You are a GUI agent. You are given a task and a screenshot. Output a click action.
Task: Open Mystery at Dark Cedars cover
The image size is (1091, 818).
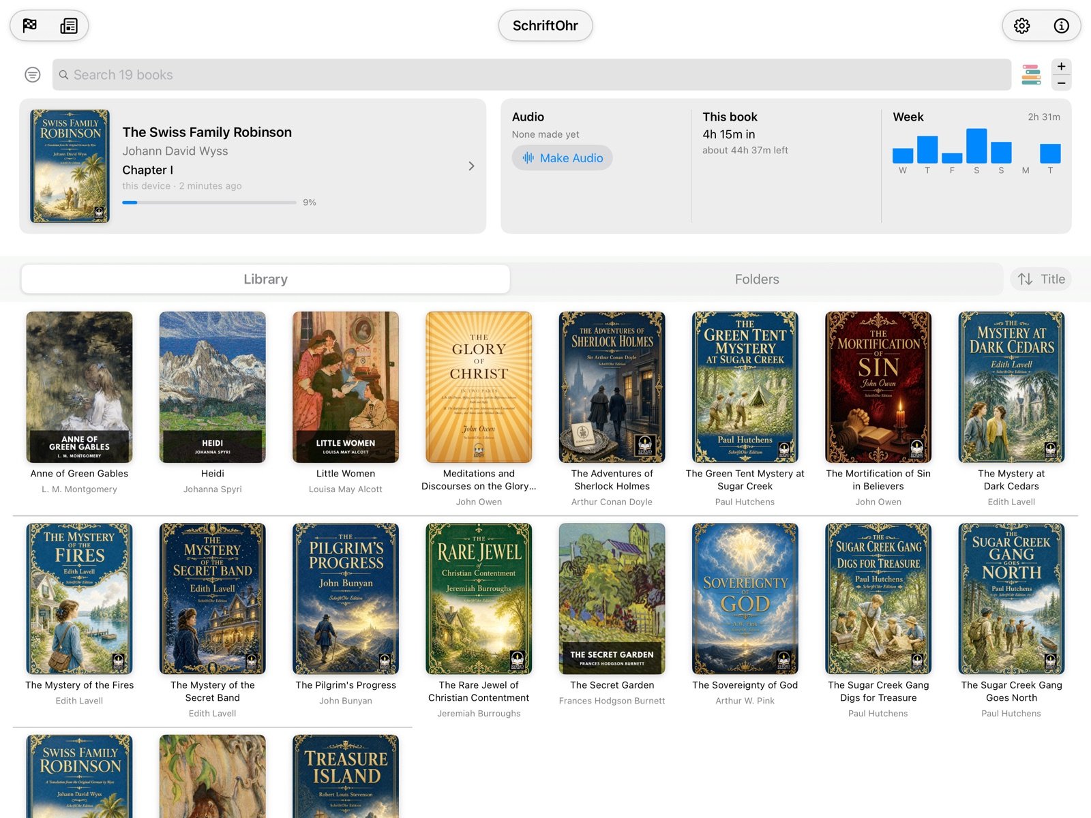coord(1011,387)
